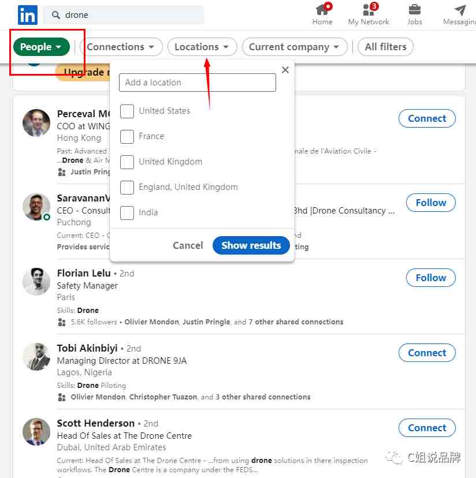
Task: Open the My Network icon
Action: [x=369, y=10]
